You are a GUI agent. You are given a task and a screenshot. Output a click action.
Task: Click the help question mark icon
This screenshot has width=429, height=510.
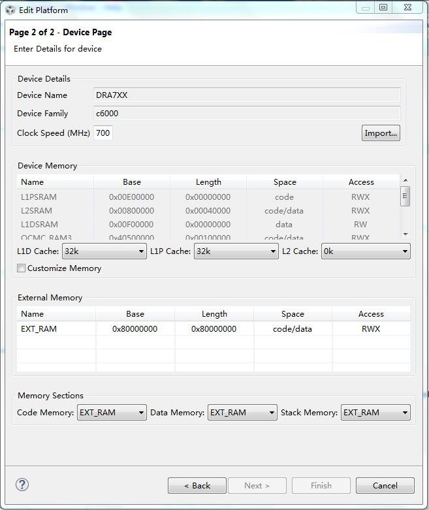point(22,485)
